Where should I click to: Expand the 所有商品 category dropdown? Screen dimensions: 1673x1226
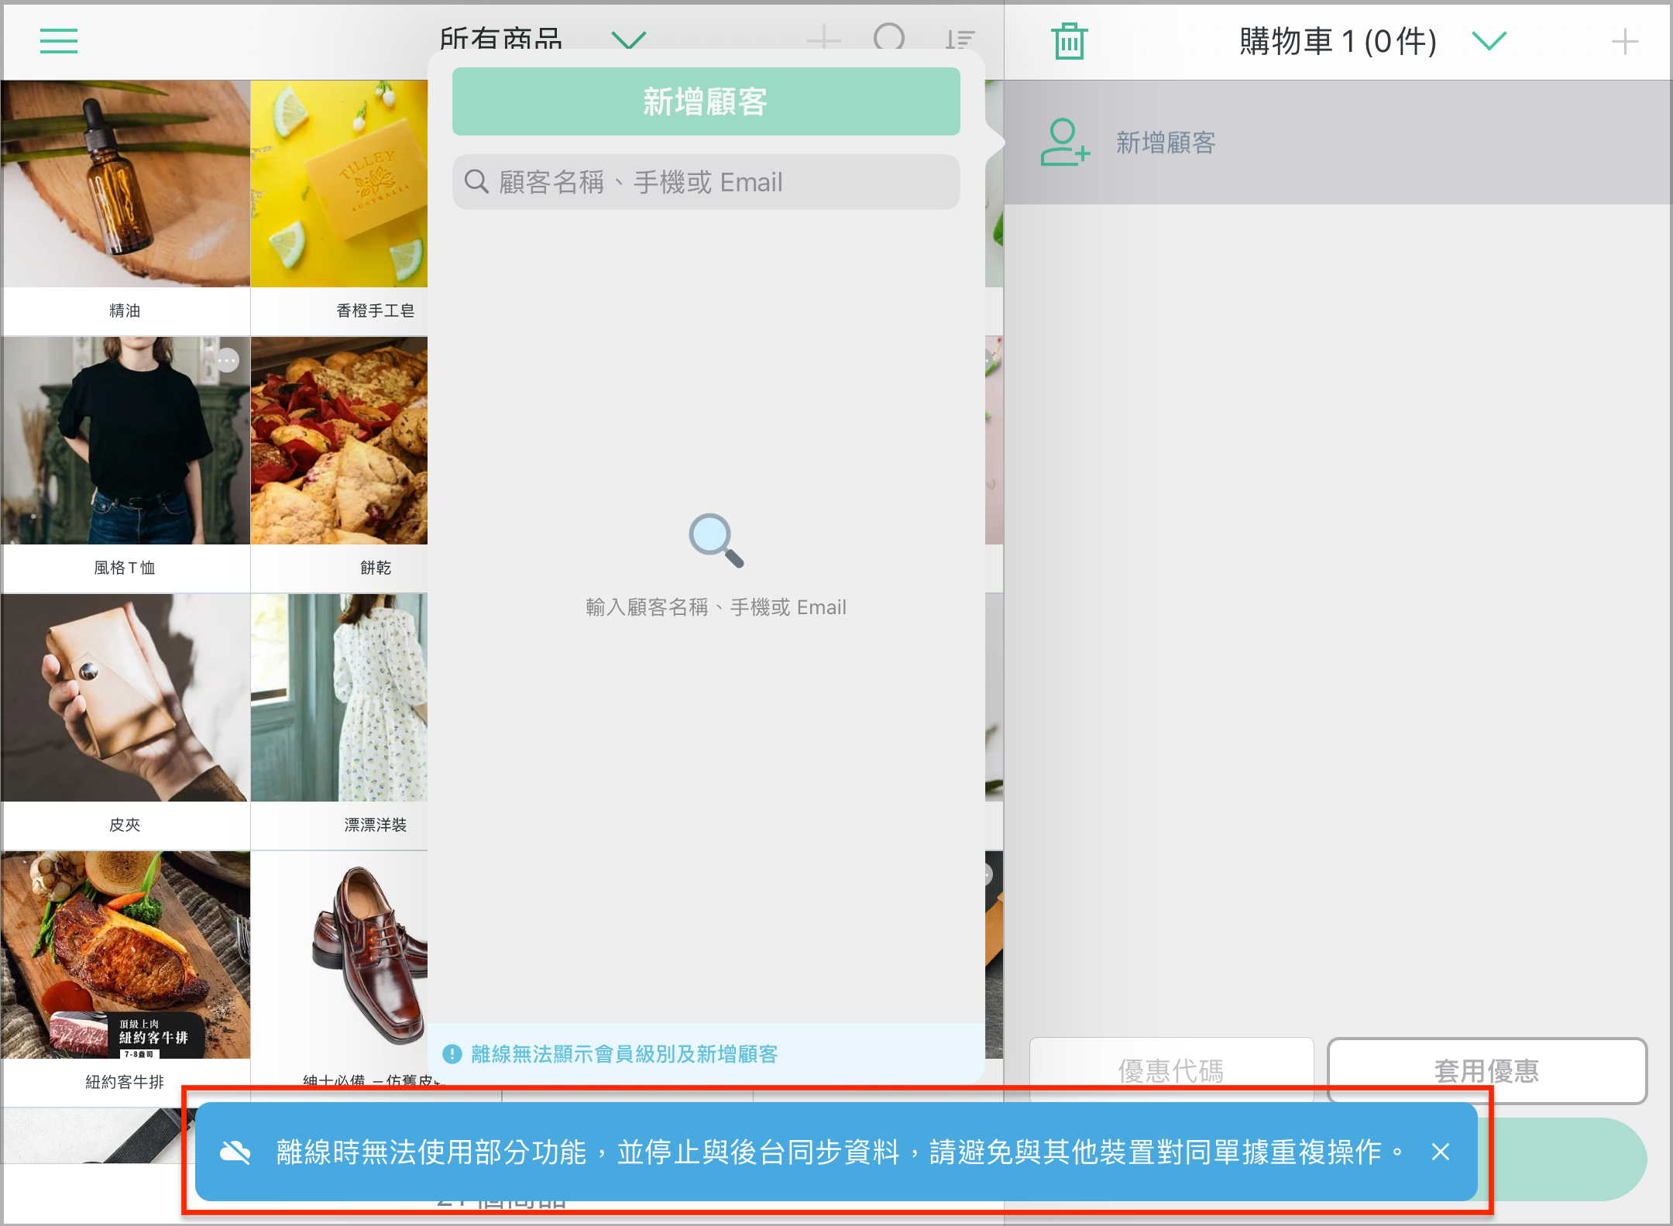coord(628,39)
